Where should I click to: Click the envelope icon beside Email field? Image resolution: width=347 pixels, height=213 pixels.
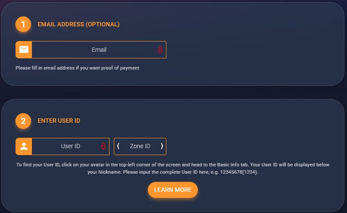[x=24, y=50]
